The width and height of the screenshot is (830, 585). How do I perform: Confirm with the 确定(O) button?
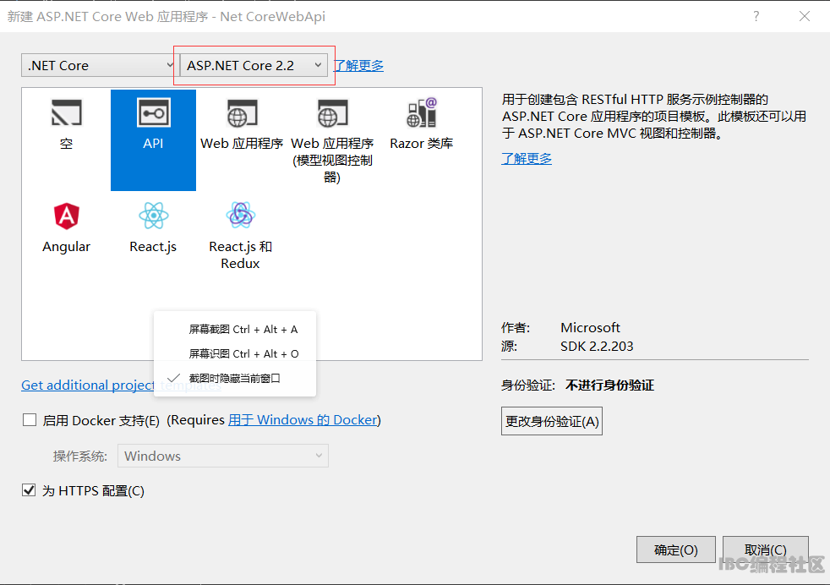coord(676,549)
